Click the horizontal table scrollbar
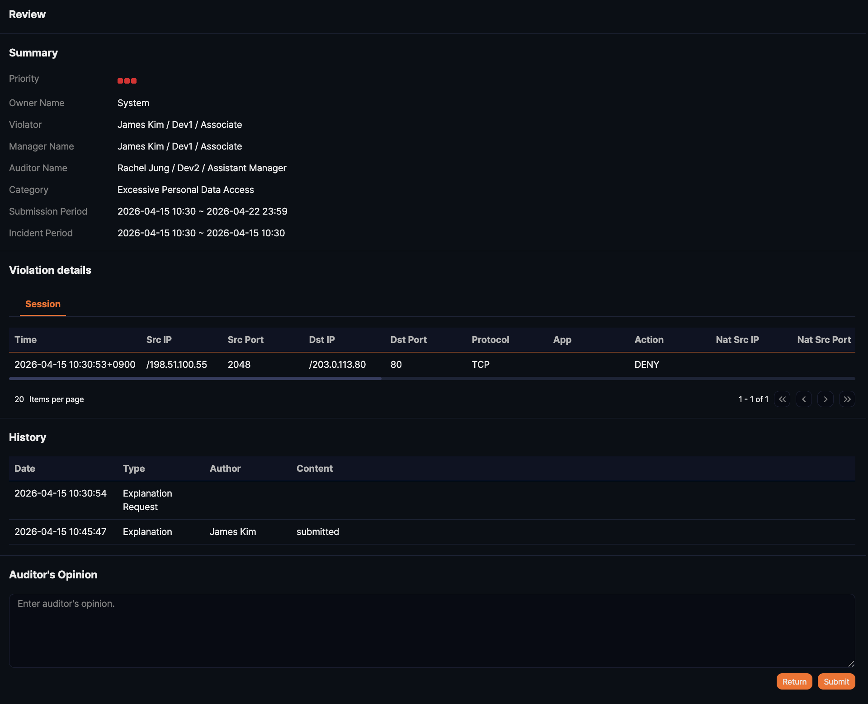 click(195, 378)
